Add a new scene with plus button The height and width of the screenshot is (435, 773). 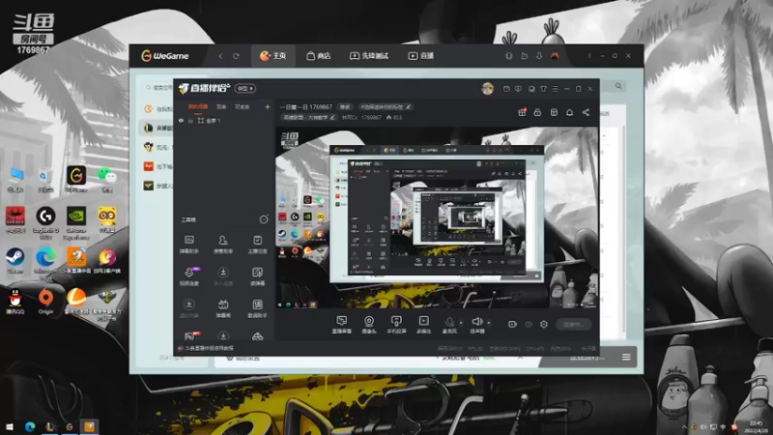(268, 106)
